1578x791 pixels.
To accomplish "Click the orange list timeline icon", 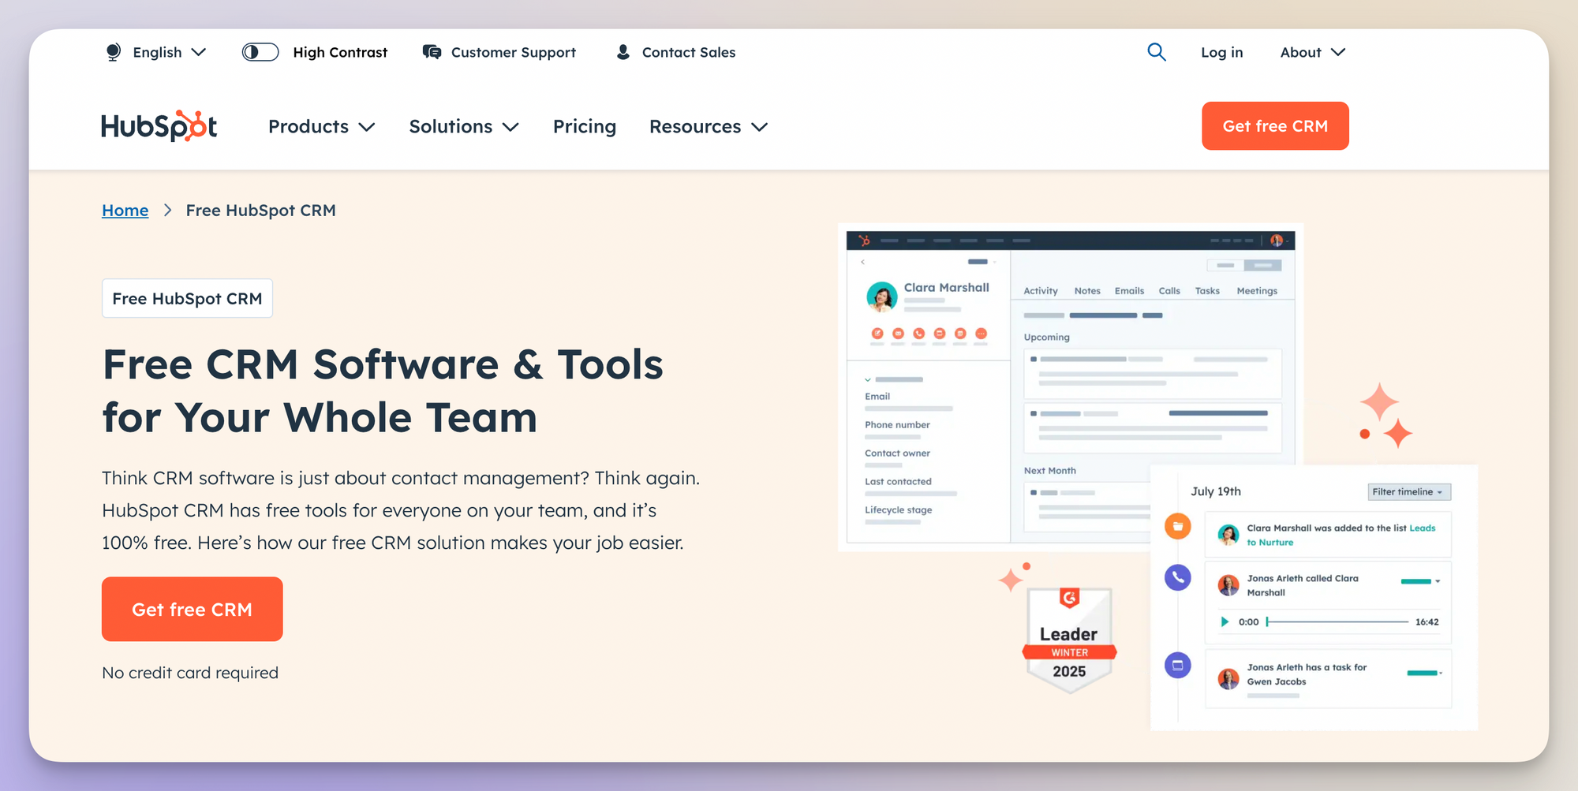I will pyautogui.click(x=1178, y=526).
